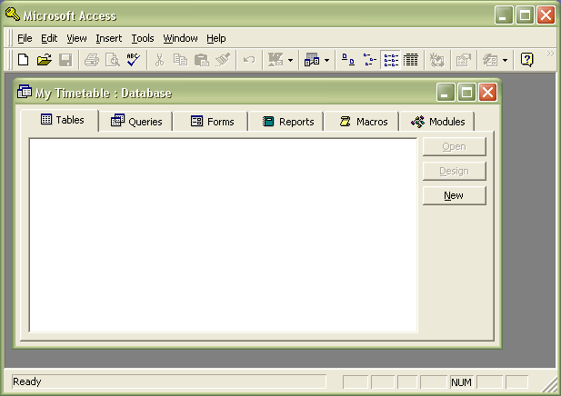Screen dimensions: 561x396
Task: Click the Undo arrow icon
Action: [249, 60]
